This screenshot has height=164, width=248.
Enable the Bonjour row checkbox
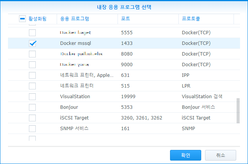pyautogui.click(x=32, y=107)
